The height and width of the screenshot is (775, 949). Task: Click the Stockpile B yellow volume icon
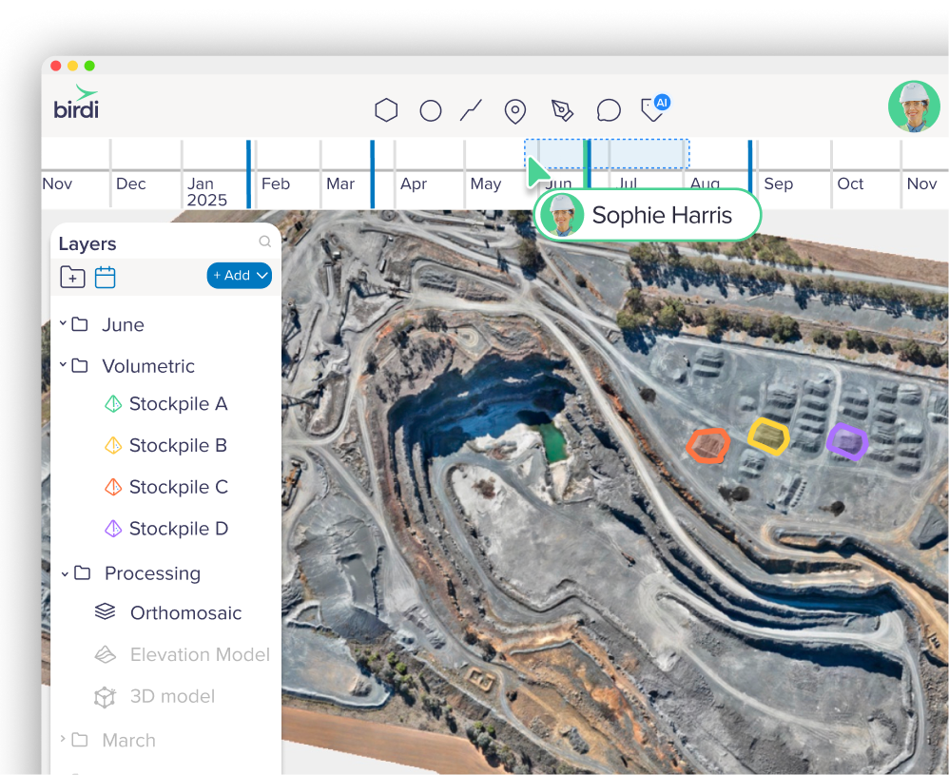pos(113,446)
